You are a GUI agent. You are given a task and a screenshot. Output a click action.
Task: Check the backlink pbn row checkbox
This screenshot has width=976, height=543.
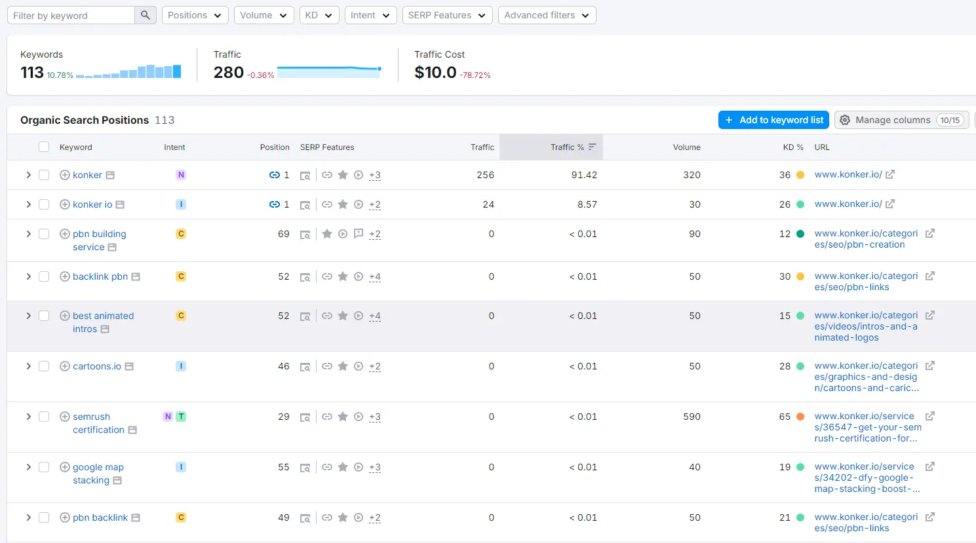point(44,276)
